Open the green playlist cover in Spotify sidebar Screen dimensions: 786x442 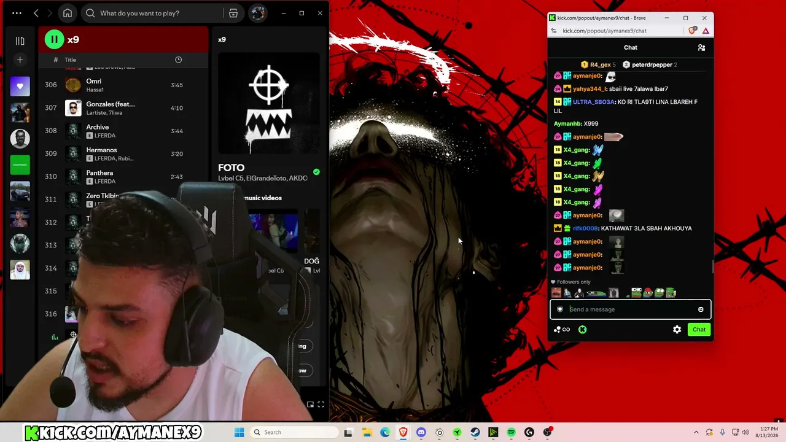pyautogui.click(x=20, y=165)
